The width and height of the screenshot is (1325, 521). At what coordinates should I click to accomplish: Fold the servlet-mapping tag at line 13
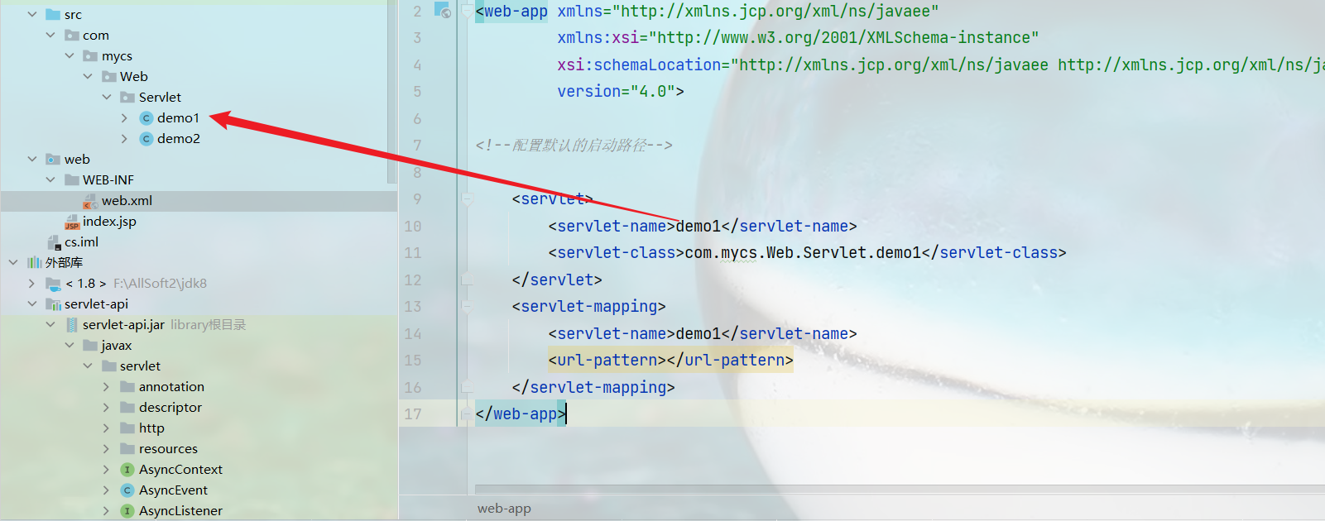[467, 307]
